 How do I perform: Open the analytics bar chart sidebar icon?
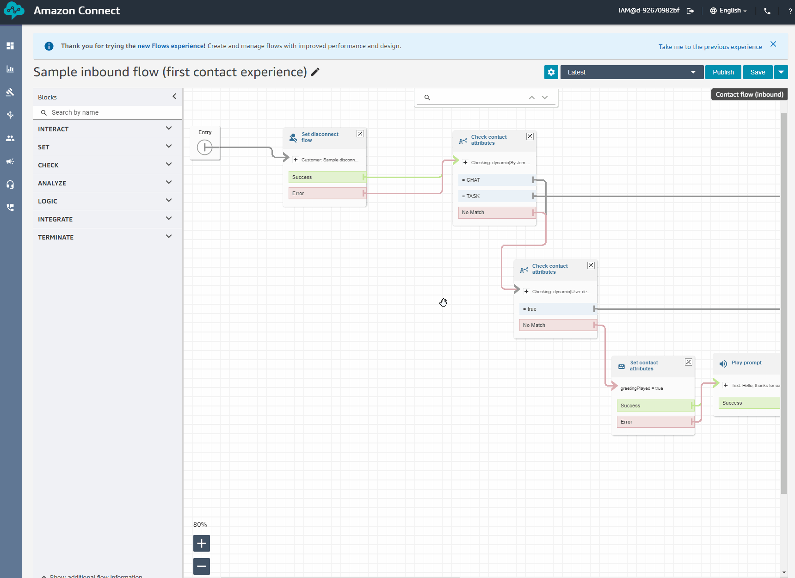pyautogui.click(x=10, y=69)
